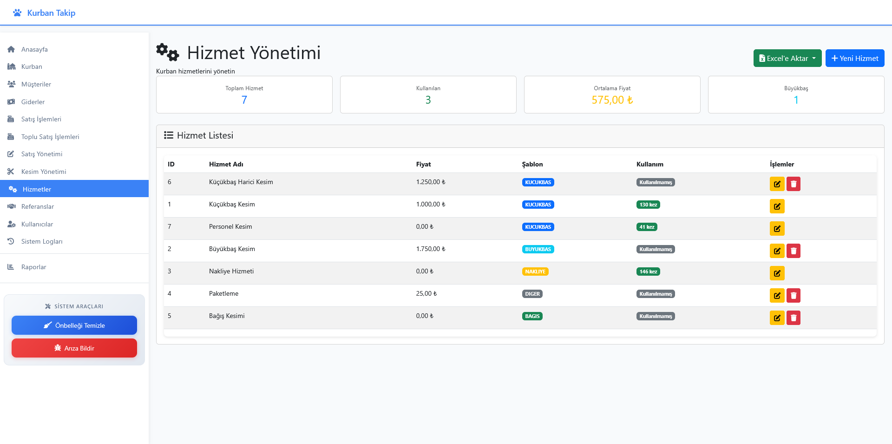Viewport: 892px width, 444px height.
Task: Edit the Bağış Kesimi service
Action: pyautogui.click(x=777, y=318)
